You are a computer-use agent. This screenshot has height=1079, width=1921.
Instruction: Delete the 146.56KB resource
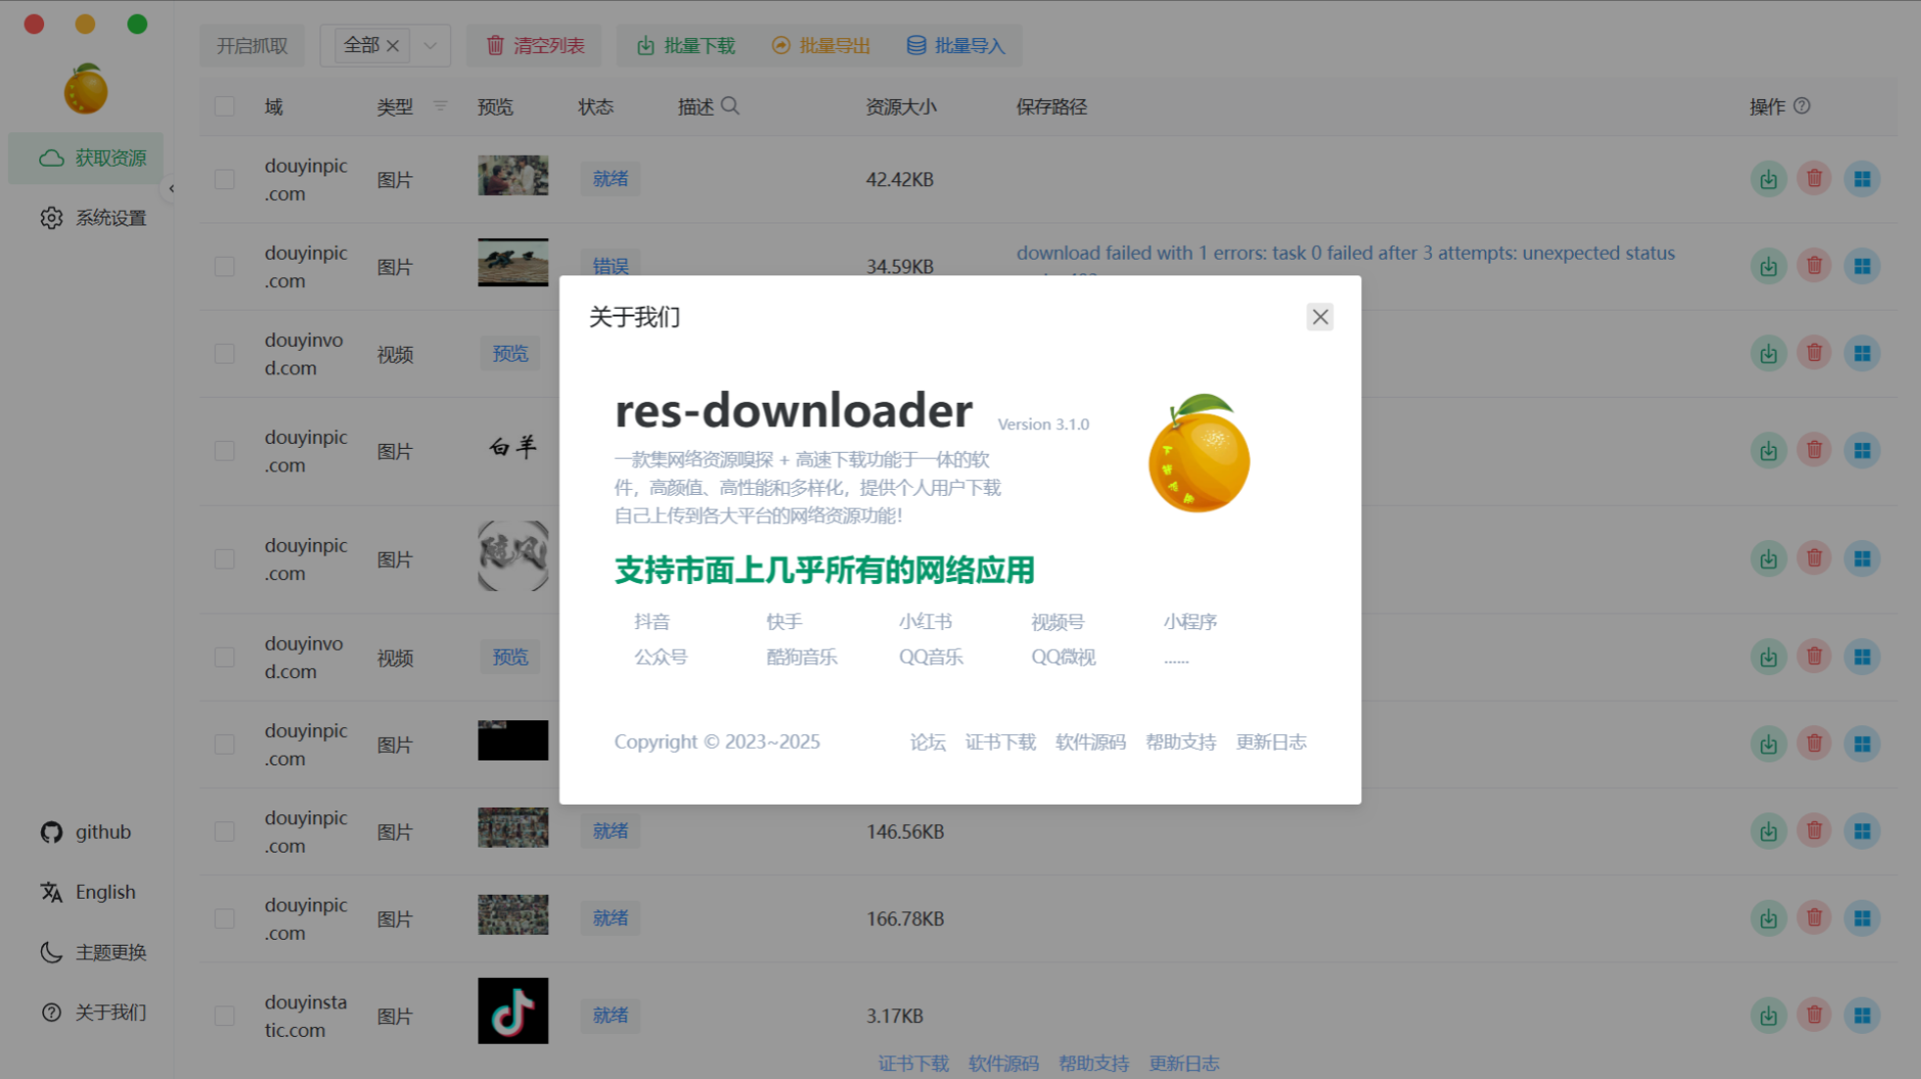point(1814,831)
